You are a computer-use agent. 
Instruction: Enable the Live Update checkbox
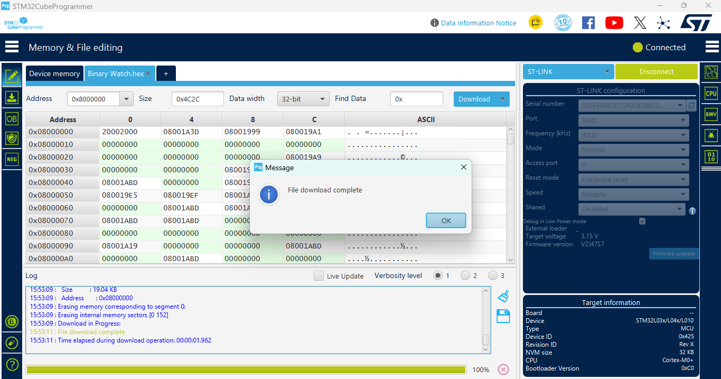pos(319,276)
